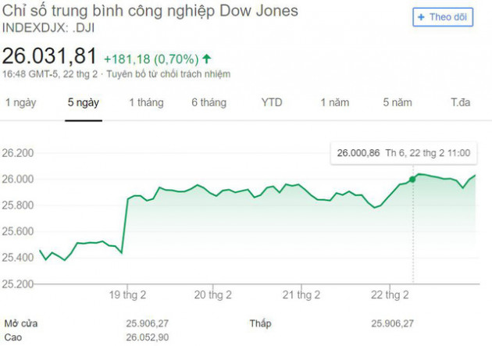Click the green data point on chart line
This screenshot has width=492, height=346.
[x=412, y=180]
